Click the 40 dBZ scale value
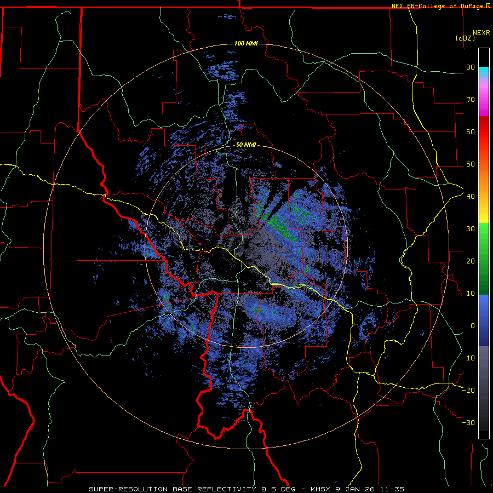This screenshot has width=493, height=493. [471, 196]
